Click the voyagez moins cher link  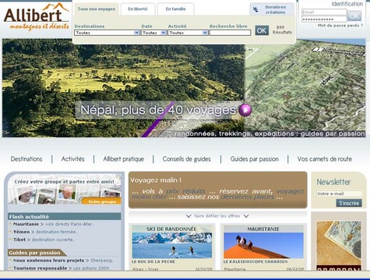[290, 191]
